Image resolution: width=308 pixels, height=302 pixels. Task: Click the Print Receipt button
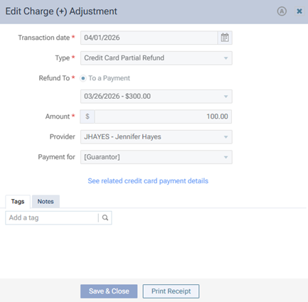pos(171,291)
